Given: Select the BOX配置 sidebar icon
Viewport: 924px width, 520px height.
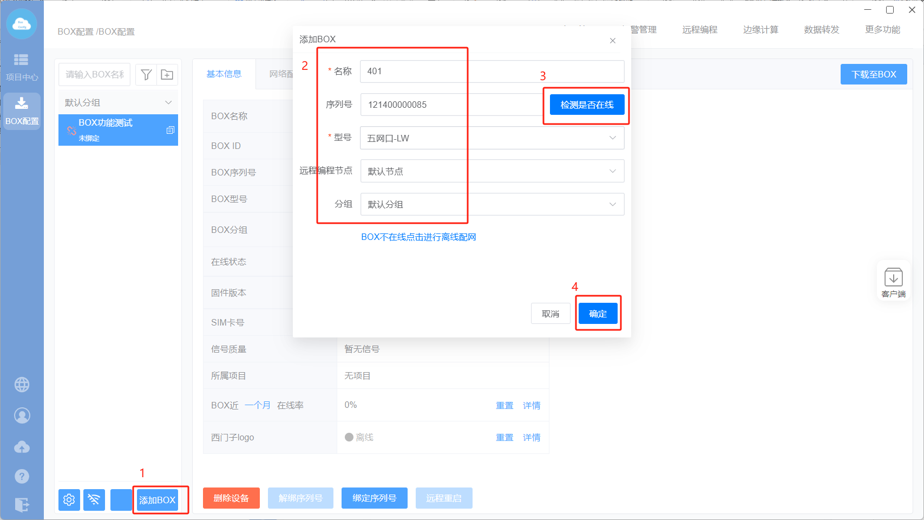Looking at the screenshot, I should 22,111.
